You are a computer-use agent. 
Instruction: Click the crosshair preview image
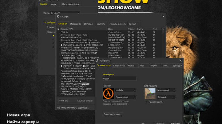150,94
